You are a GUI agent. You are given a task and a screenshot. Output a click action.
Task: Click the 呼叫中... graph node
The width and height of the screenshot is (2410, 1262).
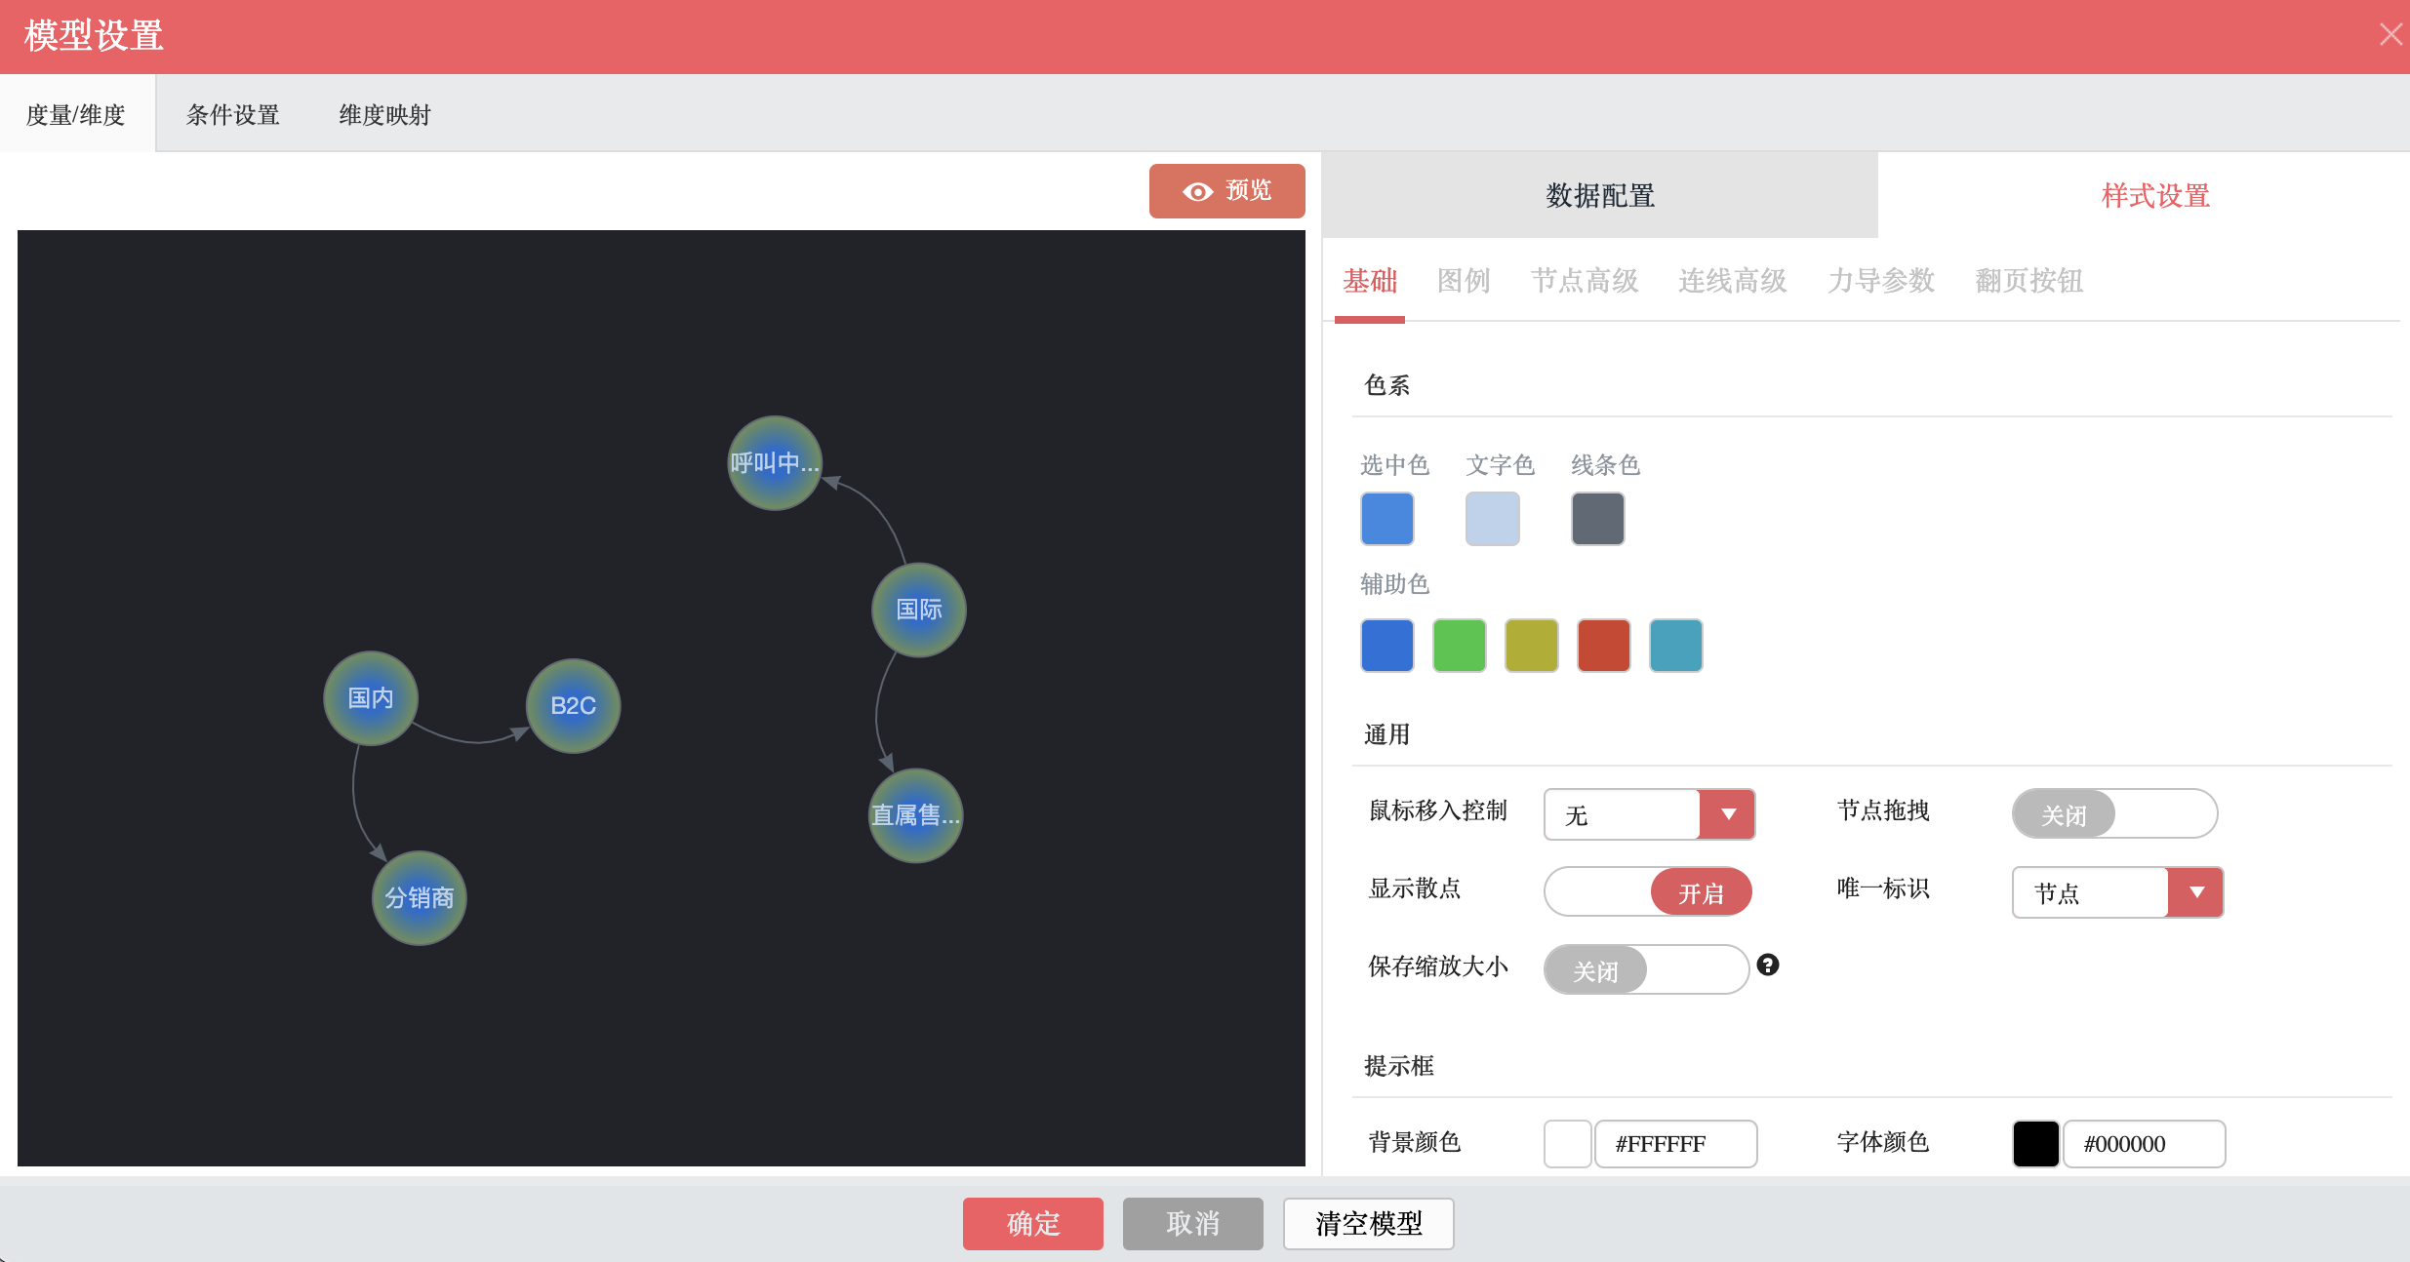(775, 463)
